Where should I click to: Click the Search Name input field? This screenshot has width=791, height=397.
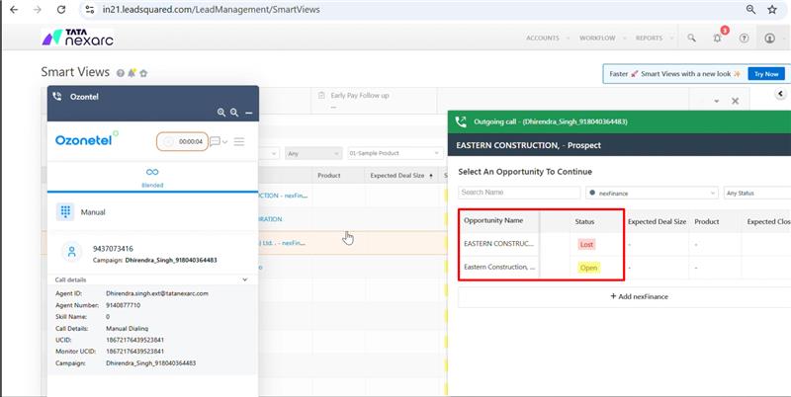point(518,193)
